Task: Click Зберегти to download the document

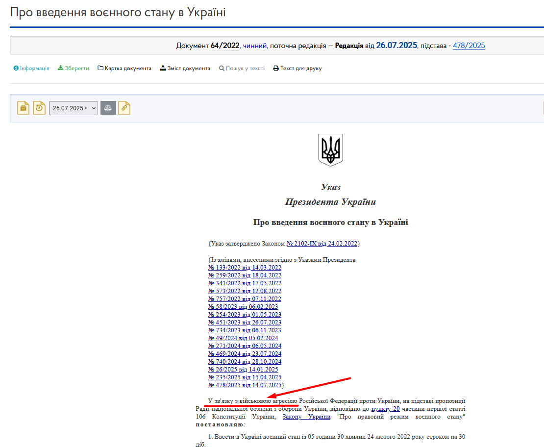Action: coord(74,69)
